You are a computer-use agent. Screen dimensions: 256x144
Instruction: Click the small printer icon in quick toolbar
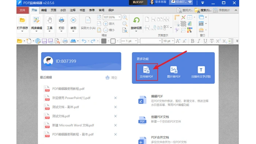pos(65,41)
